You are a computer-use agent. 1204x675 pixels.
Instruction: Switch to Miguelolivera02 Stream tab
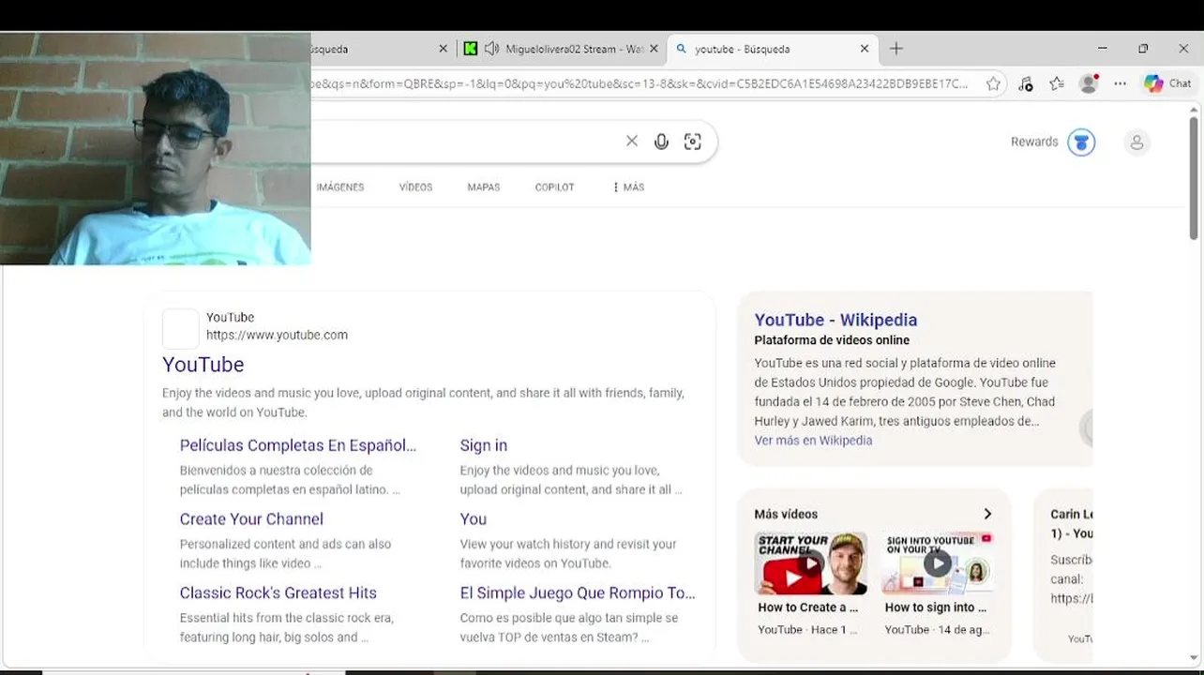pos(575,49)
